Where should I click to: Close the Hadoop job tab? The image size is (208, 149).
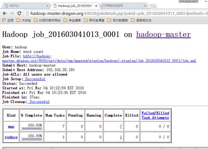(x=96, y=6)
